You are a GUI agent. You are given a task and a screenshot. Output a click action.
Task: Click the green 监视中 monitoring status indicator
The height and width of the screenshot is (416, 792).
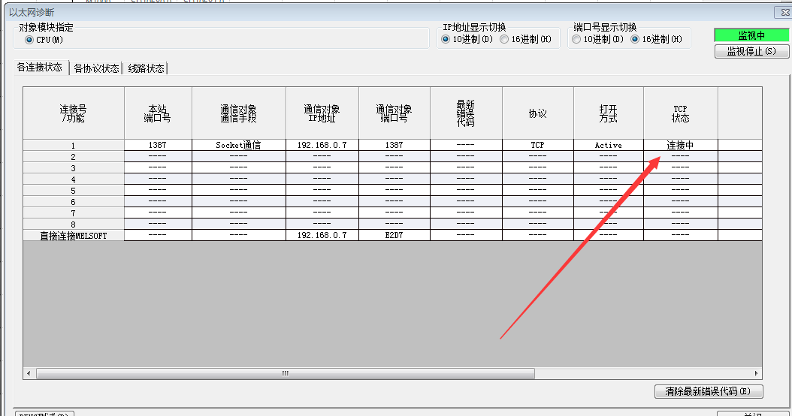tap(751, 35)
